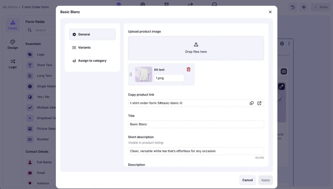This screenshot has width=333, height=189.
Task: Switch to grid view icon
Action: point(284,71)
